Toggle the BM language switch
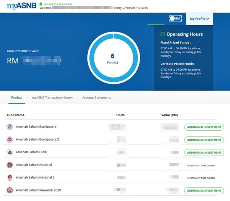Screen dimensions: 230x201 click(176, 19)
